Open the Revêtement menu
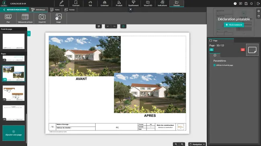 coord(133,3)
